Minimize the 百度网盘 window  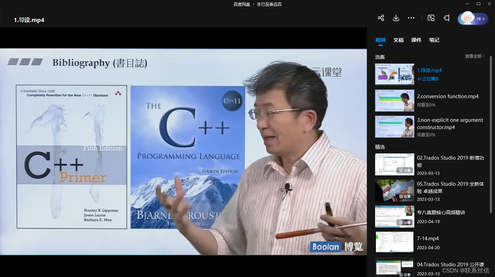(468, 4)
